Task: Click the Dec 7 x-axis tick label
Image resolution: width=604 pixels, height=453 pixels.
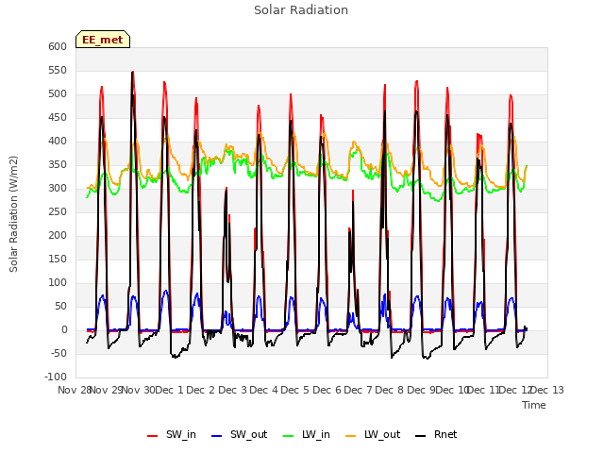Action: (358, 390)
